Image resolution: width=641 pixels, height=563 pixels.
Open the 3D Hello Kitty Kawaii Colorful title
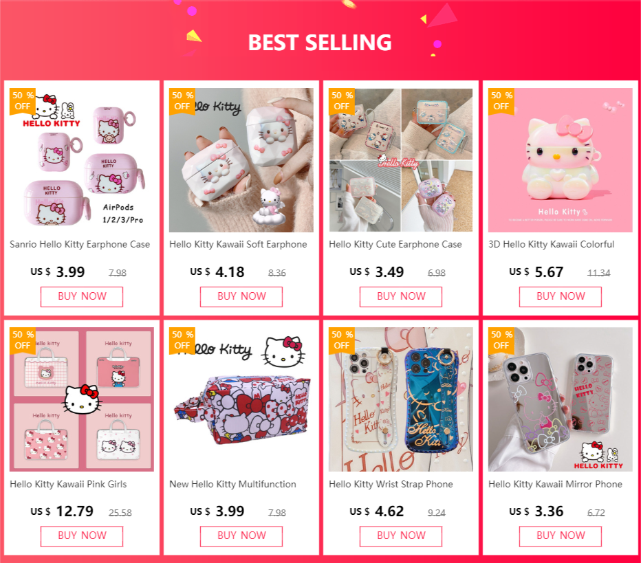tap(551, 244)
